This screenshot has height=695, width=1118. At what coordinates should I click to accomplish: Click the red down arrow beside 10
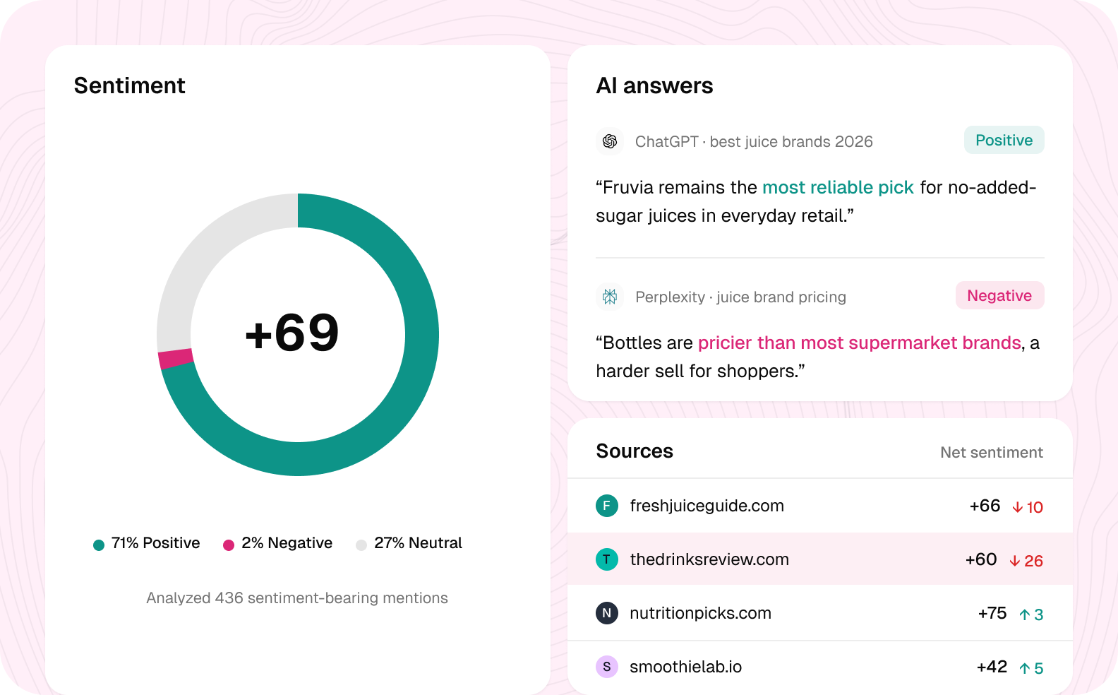click(x=1018, y=507)
